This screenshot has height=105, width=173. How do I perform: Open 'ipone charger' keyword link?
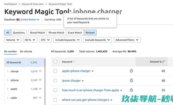71,81
